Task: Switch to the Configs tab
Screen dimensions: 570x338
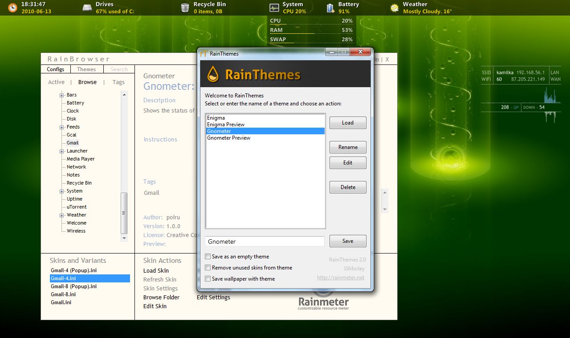Action: coord(56,69)
